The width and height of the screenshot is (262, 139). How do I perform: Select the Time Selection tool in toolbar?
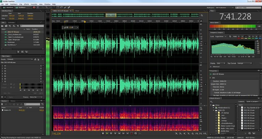pos(54,7)
